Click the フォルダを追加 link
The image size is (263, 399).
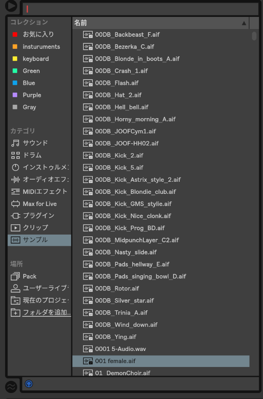(x=47, y=312)
